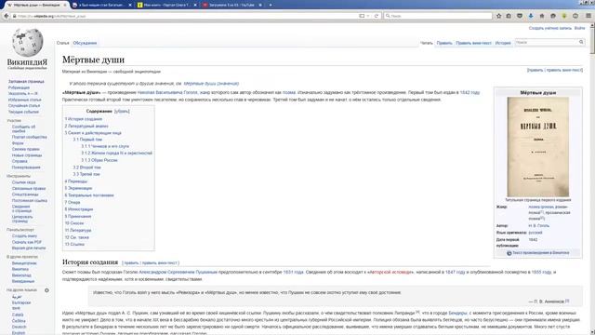
Task: Open the Firefox hamburger menu
Action: [588, 16]
